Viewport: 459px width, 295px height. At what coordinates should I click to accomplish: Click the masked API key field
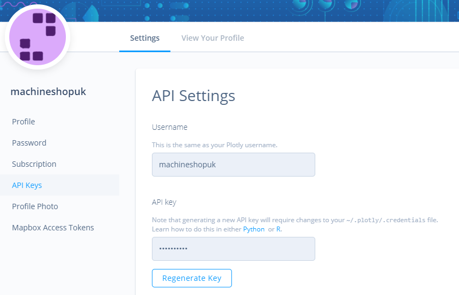coord(233,249)
